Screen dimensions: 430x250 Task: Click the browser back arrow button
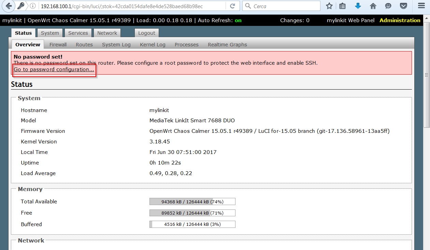(9, 6)
